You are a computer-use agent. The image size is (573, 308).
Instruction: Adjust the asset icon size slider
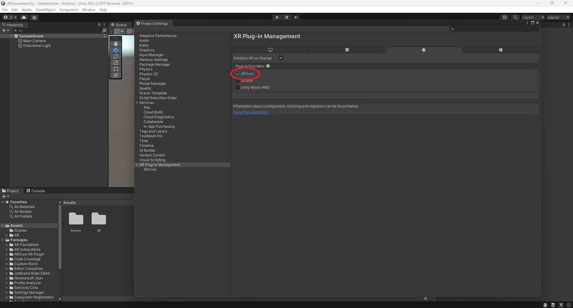coord(425,298)
